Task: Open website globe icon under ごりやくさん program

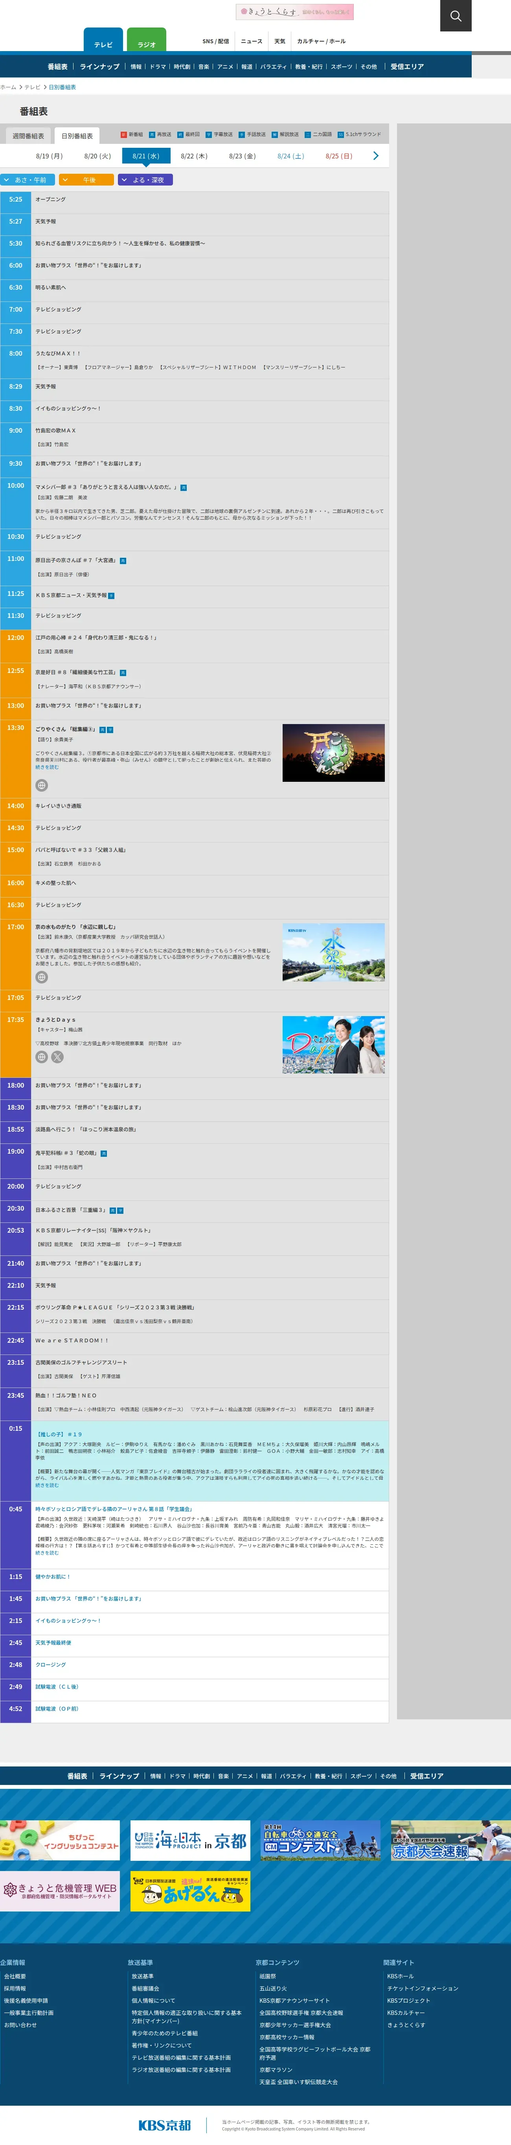Action: [42, 785]
